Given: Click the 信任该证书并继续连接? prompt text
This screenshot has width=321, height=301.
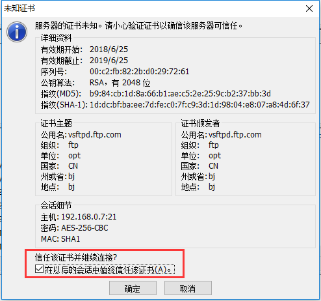Looking at the screenshot, I should pos(76,258).
